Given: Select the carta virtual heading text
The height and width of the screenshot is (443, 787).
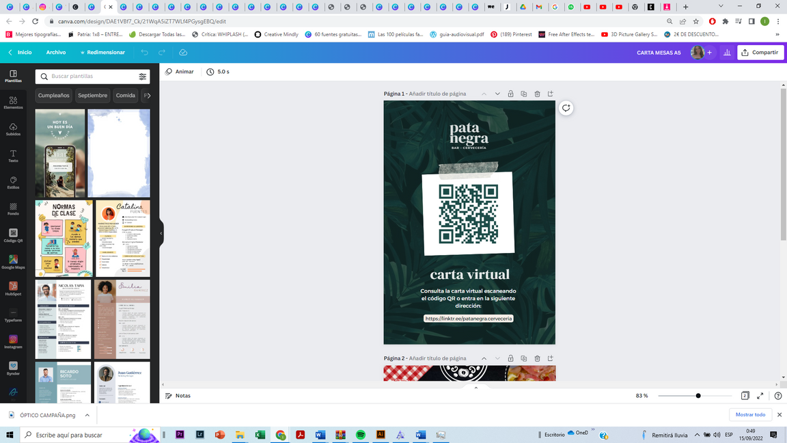Looking at the screenshot, I should pos(470,275).
